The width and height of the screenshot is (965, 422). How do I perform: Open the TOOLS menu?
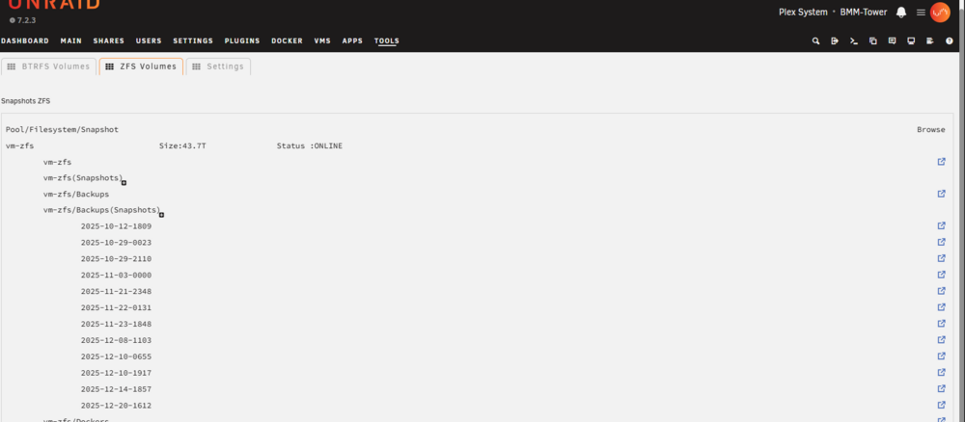click(387, 41)
